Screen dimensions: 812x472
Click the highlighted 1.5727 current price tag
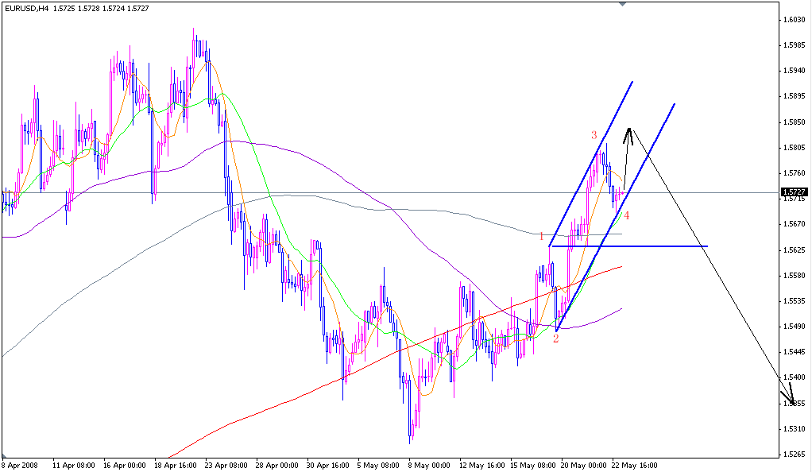[795, 192]
